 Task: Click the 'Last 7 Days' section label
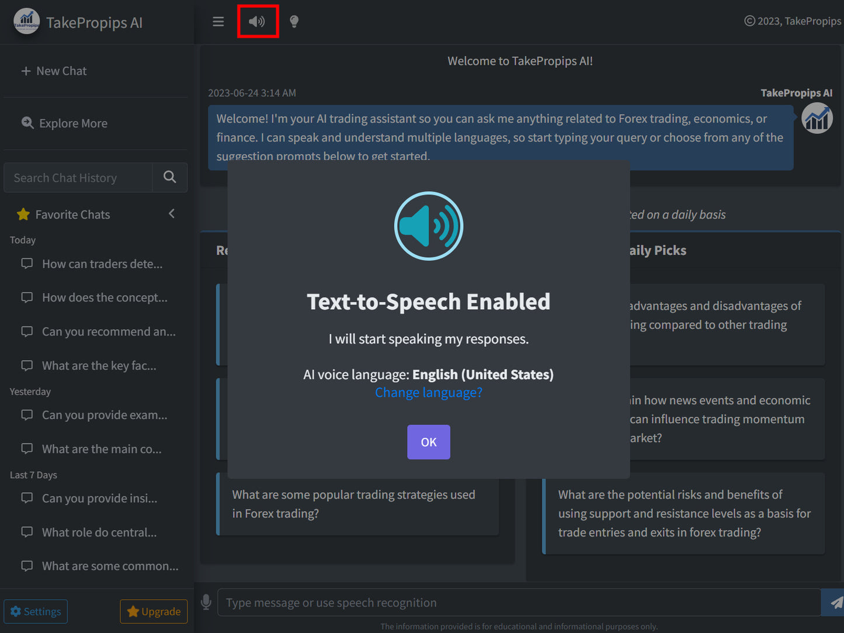[33, 475]
